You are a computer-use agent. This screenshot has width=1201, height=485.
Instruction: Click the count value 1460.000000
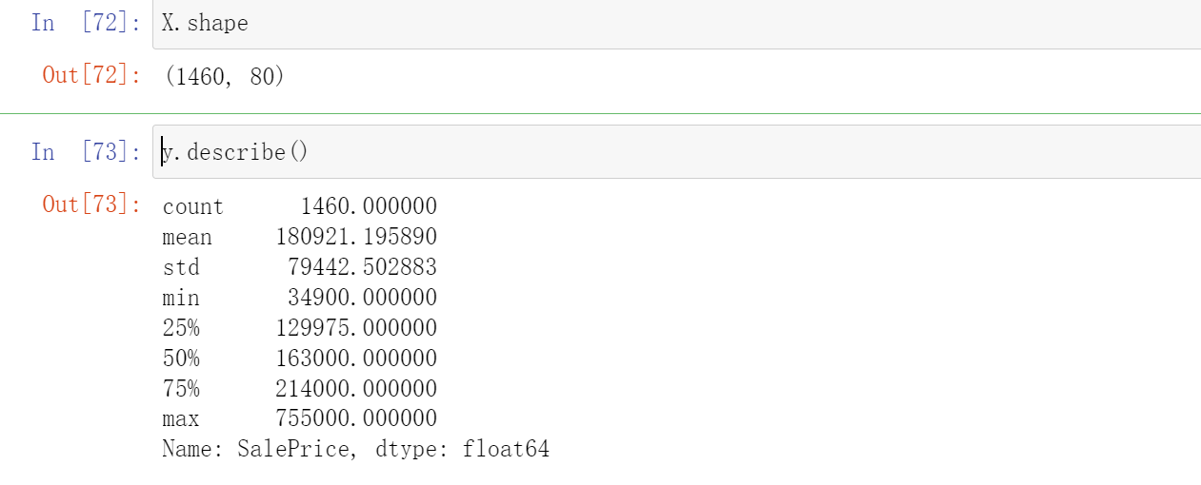(x=368, y=206)
